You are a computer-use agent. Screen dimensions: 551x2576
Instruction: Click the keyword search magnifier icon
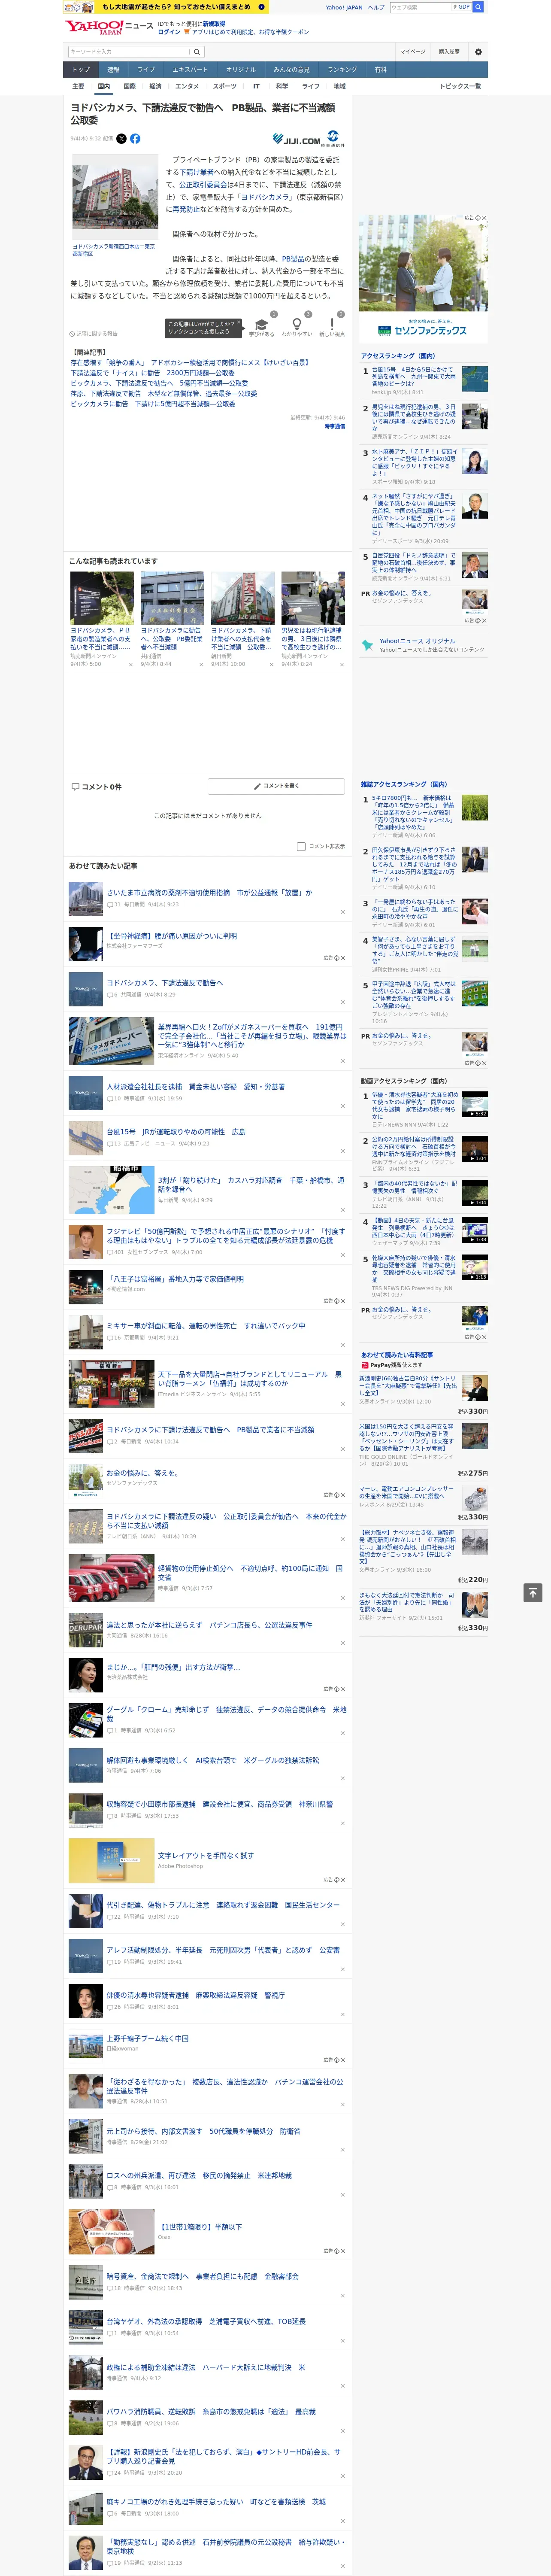[197, 52]
